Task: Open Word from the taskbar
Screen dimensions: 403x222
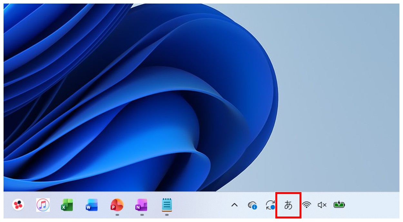Action: click(92, 205)
